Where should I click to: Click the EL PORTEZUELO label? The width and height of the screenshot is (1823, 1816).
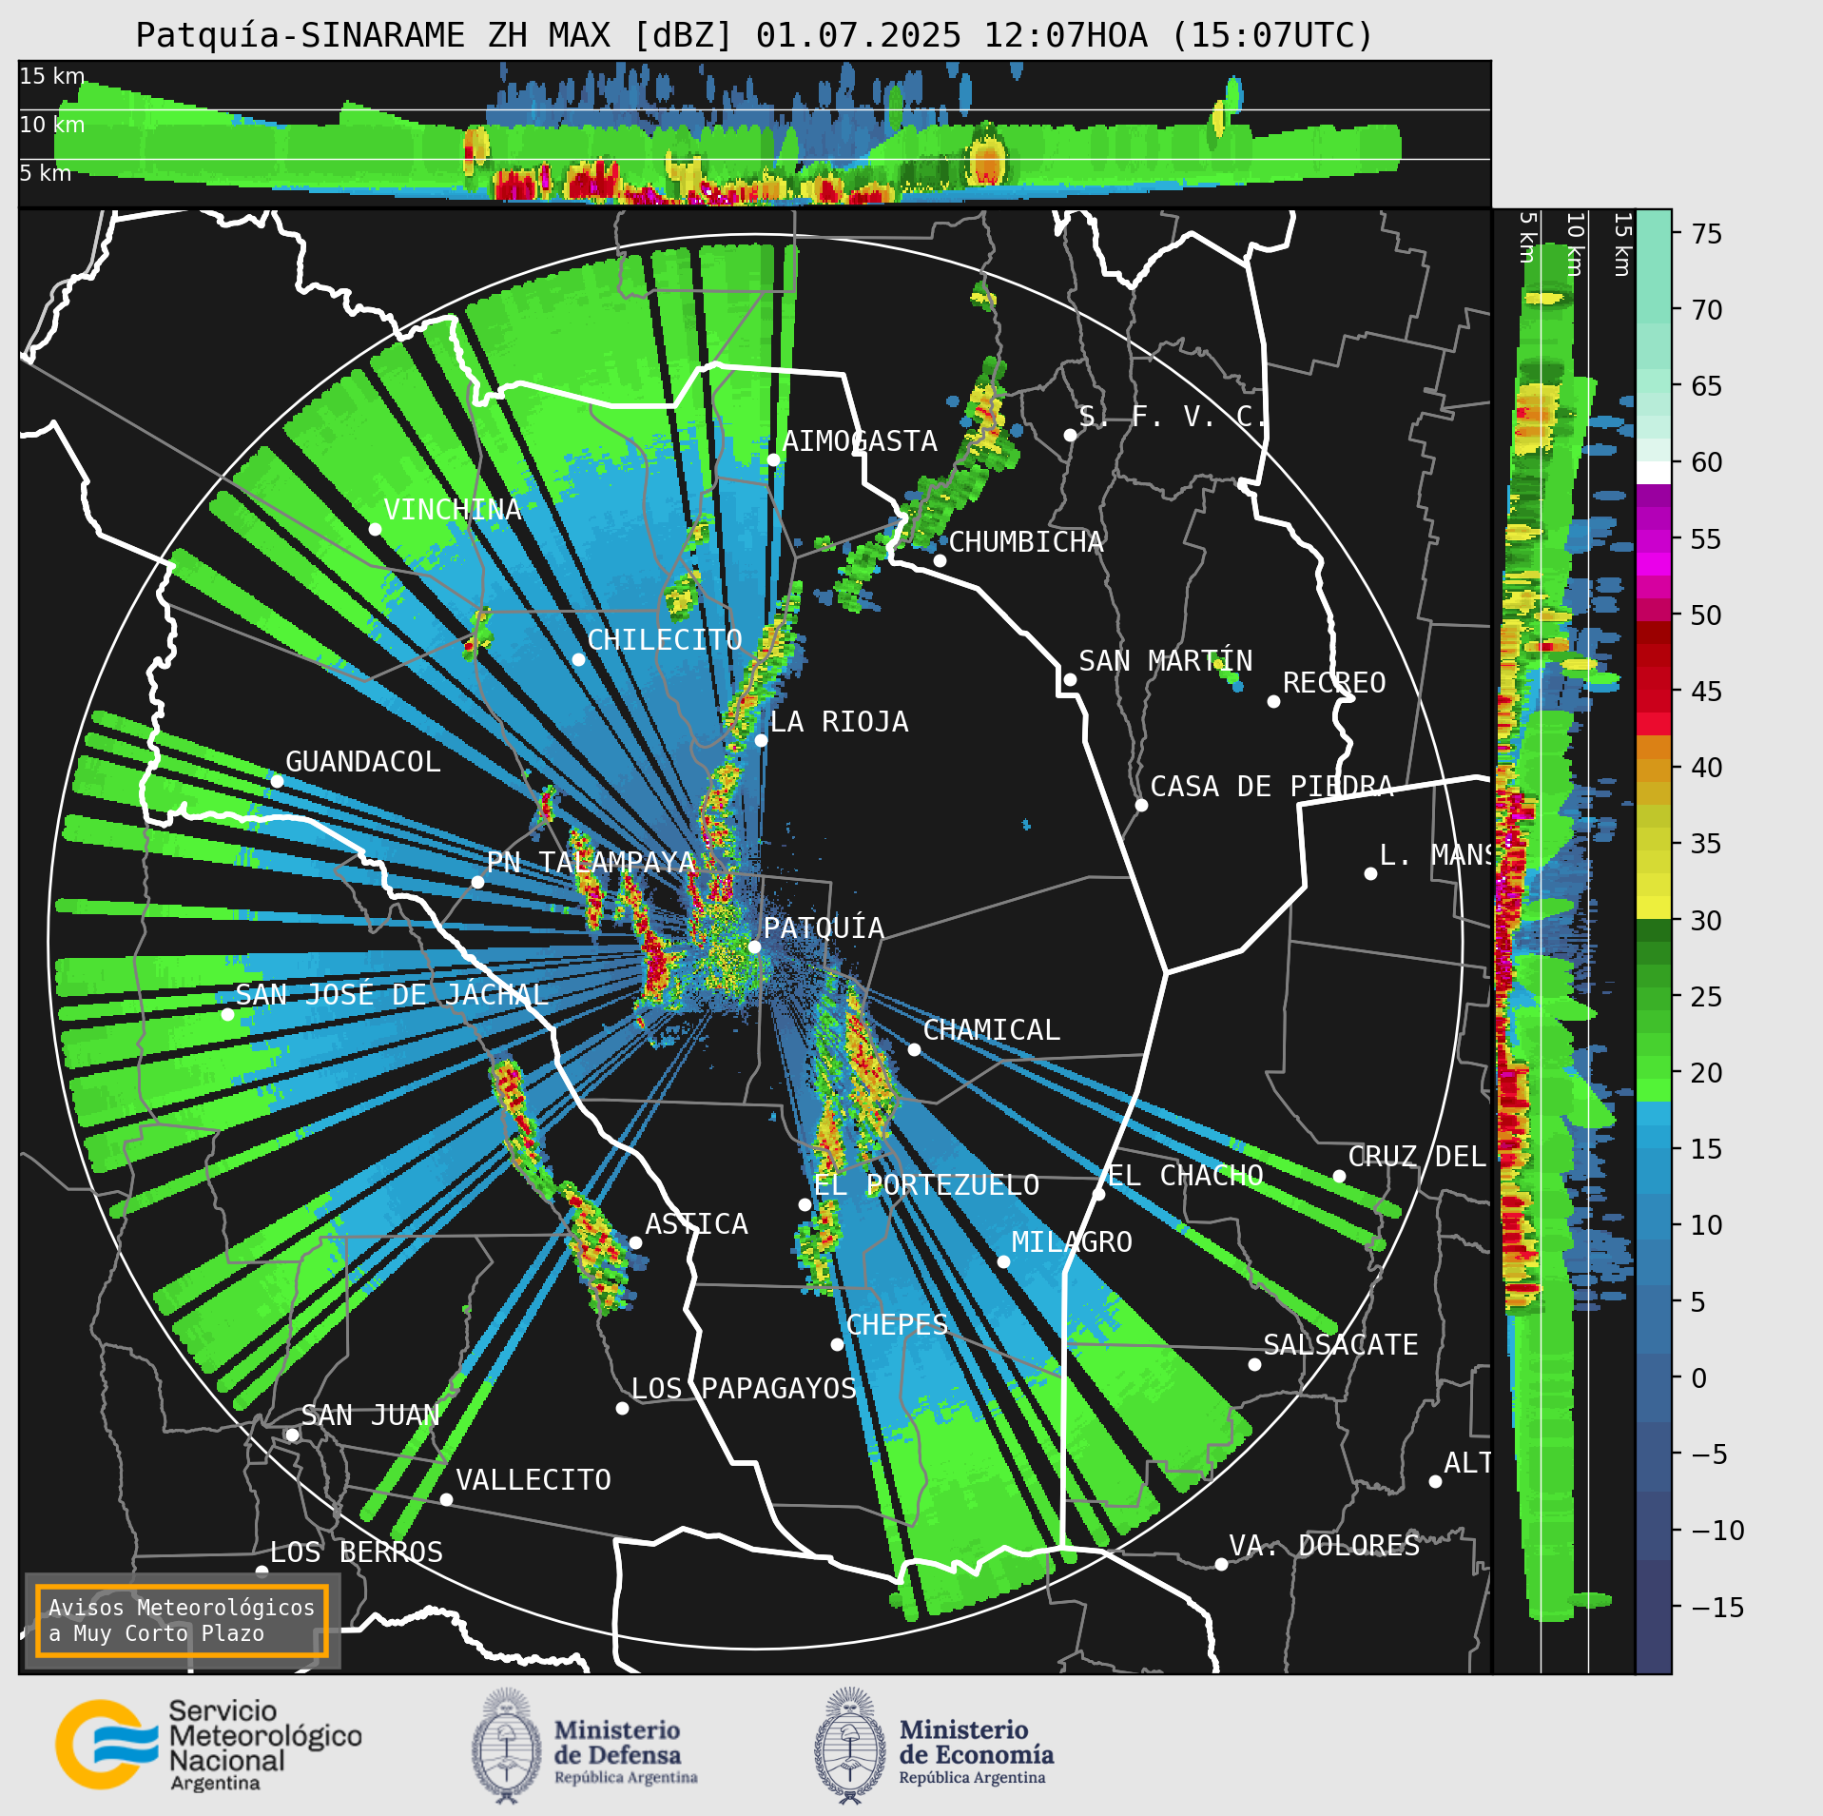[x=926, y=1185]
